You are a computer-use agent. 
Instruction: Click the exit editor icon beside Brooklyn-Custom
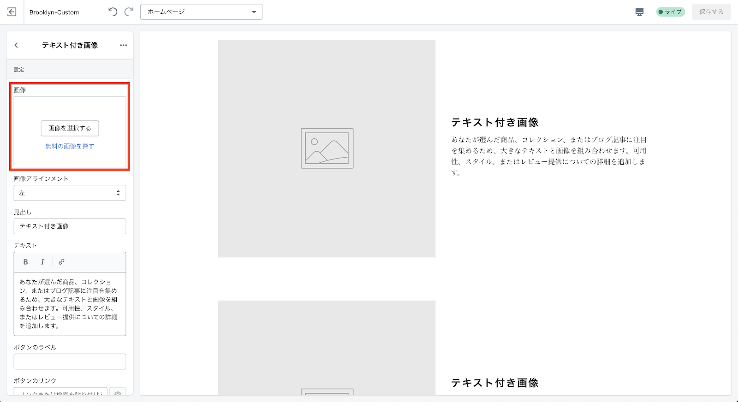12,12
